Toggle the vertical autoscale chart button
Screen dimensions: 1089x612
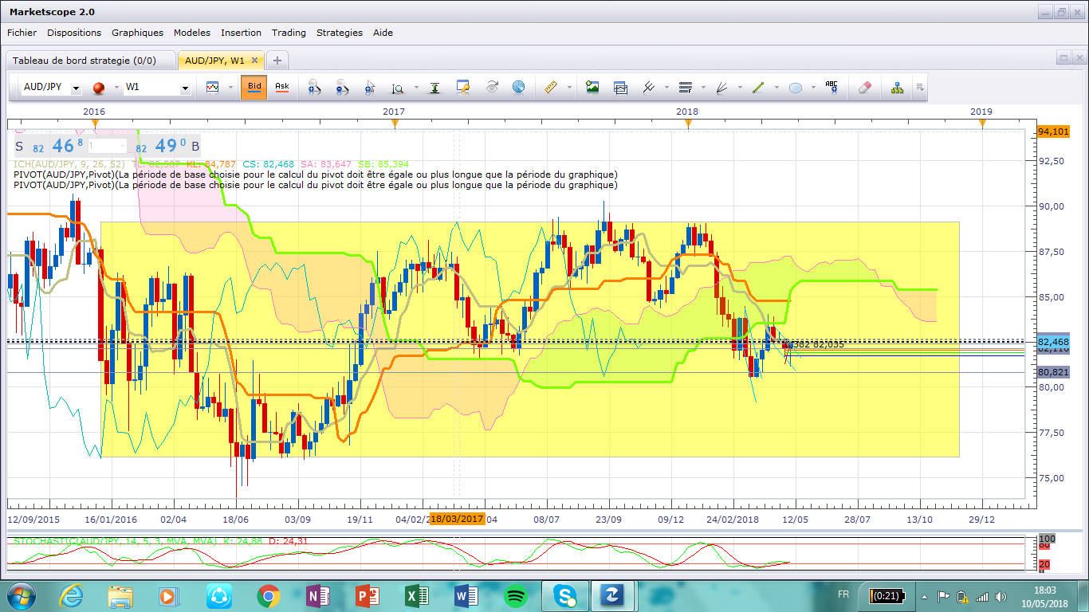[434, 88]
